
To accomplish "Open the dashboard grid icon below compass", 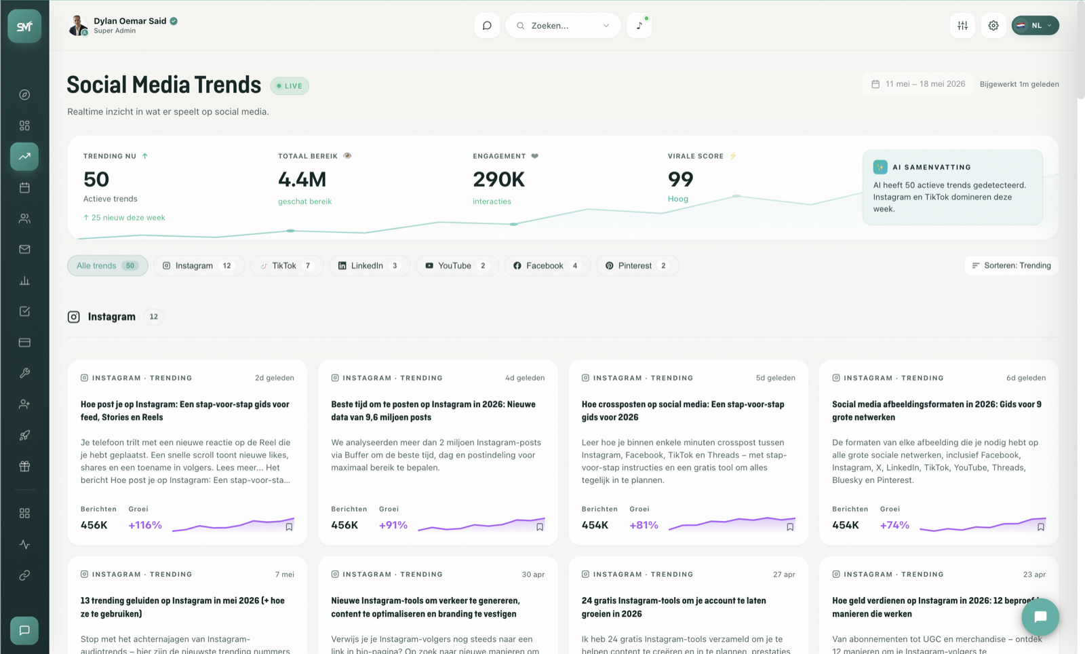I will point(24,126).
